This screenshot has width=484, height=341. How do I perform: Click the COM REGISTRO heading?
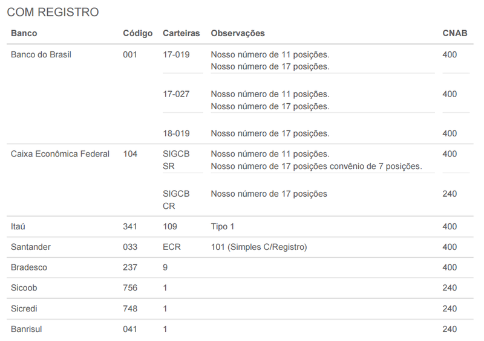(x=53, y=13)
